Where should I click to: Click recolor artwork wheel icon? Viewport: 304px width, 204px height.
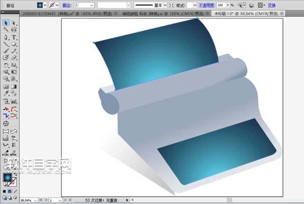coord(252,6)
